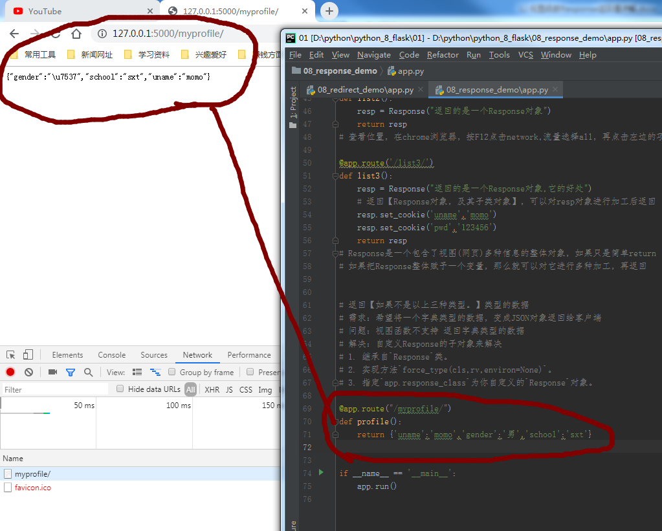This screenshot has height=531, width=662.
Task: Open PyCharm Help menu
Action: 588,55
